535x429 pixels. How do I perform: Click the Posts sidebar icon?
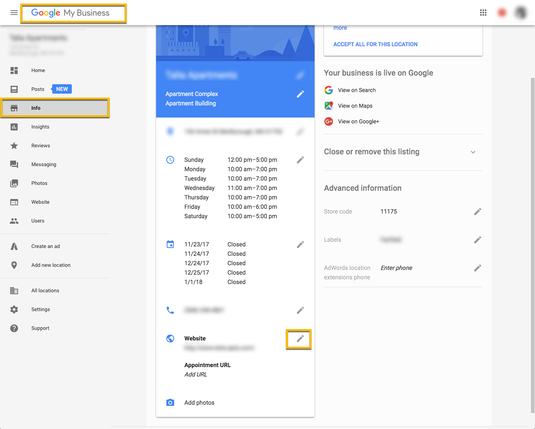pos(14,89)
